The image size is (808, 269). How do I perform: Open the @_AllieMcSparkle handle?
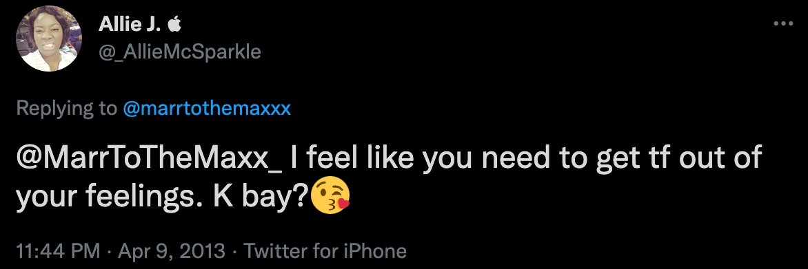pos(179,52)
